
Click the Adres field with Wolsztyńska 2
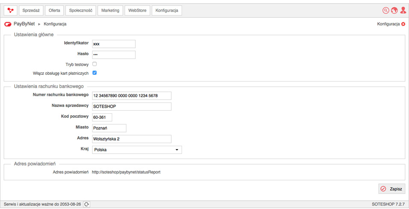132,139
